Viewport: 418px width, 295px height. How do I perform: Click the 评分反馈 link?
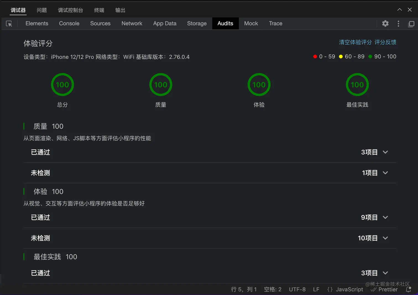(x=385, y=42)
